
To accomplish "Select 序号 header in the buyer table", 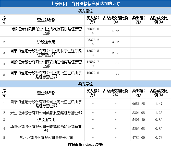I will pyautogui.click(x=4, y=20).
